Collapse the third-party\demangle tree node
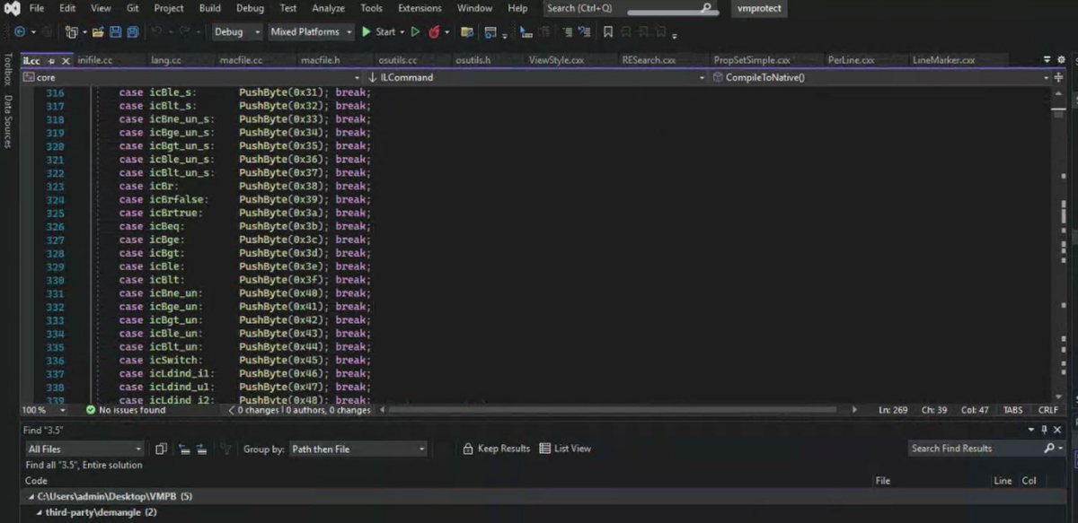Image resolution: width=1078 pixels, height=523 pixels. coord(39,512)
